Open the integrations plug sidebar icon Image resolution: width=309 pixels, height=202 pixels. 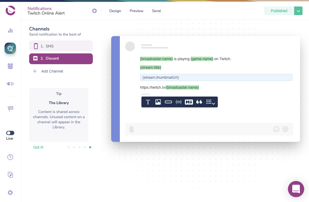(x=10, y=84)
